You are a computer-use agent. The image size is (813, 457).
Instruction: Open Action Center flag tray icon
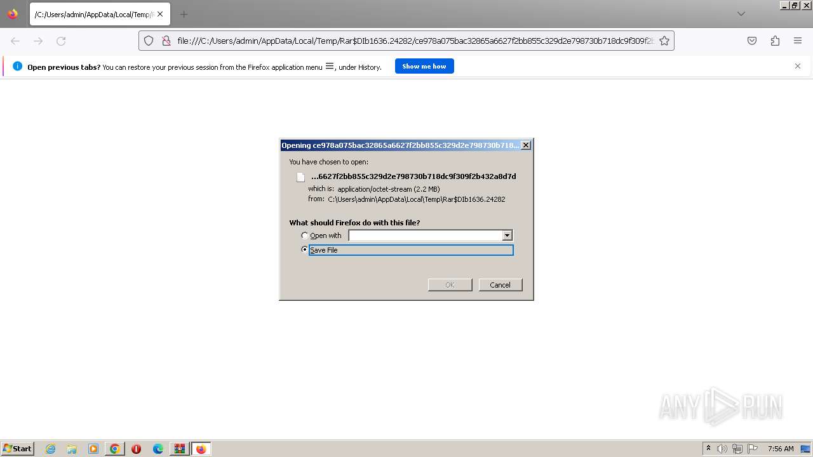tap(753, 449)
